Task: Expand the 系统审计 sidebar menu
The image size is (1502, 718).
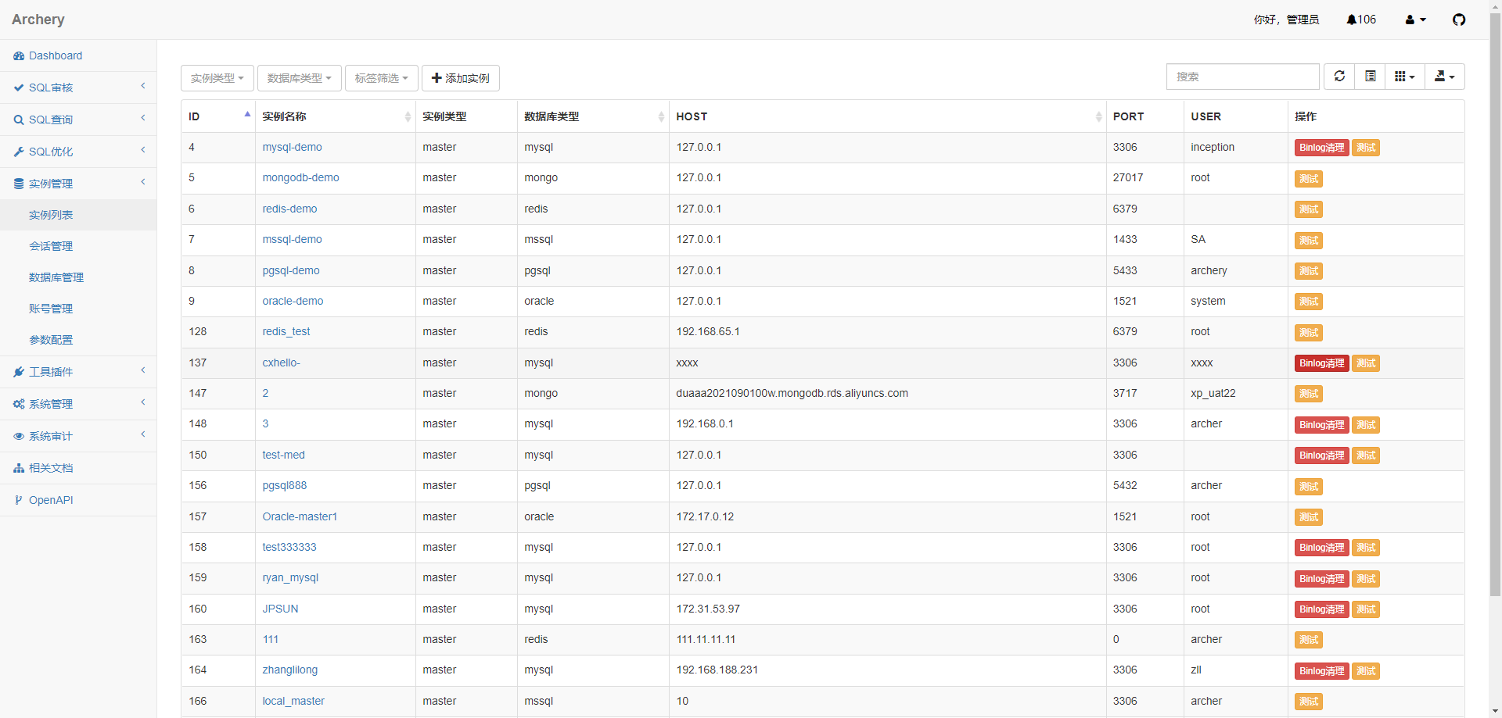Action: (x=78, y=436)
